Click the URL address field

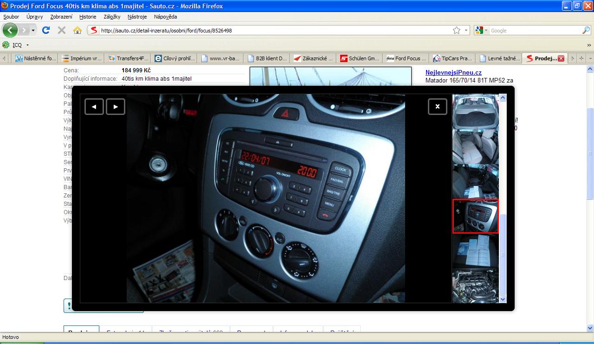[x=274, y=31]
